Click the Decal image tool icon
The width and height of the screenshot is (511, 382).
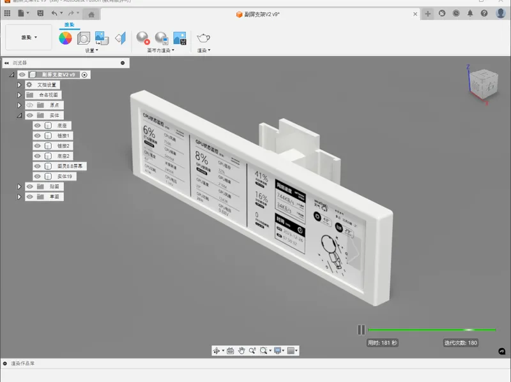102,38
